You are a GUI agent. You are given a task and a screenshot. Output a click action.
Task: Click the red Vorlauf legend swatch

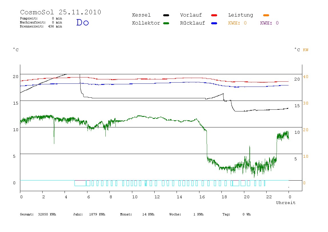(214, 15)
